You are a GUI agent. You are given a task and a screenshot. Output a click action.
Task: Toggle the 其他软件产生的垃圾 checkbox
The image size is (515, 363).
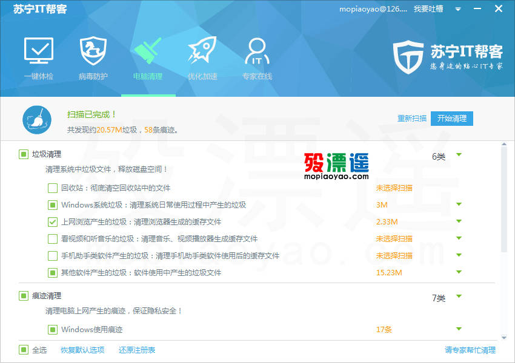(x=53, y=273)
